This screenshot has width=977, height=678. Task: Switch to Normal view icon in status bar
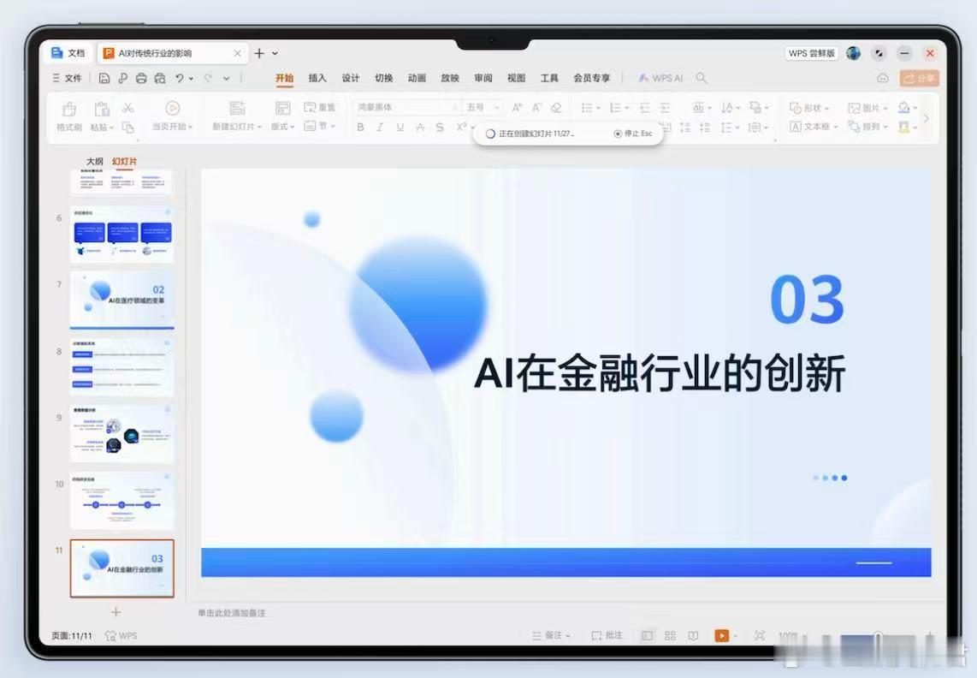click(648, 635)
